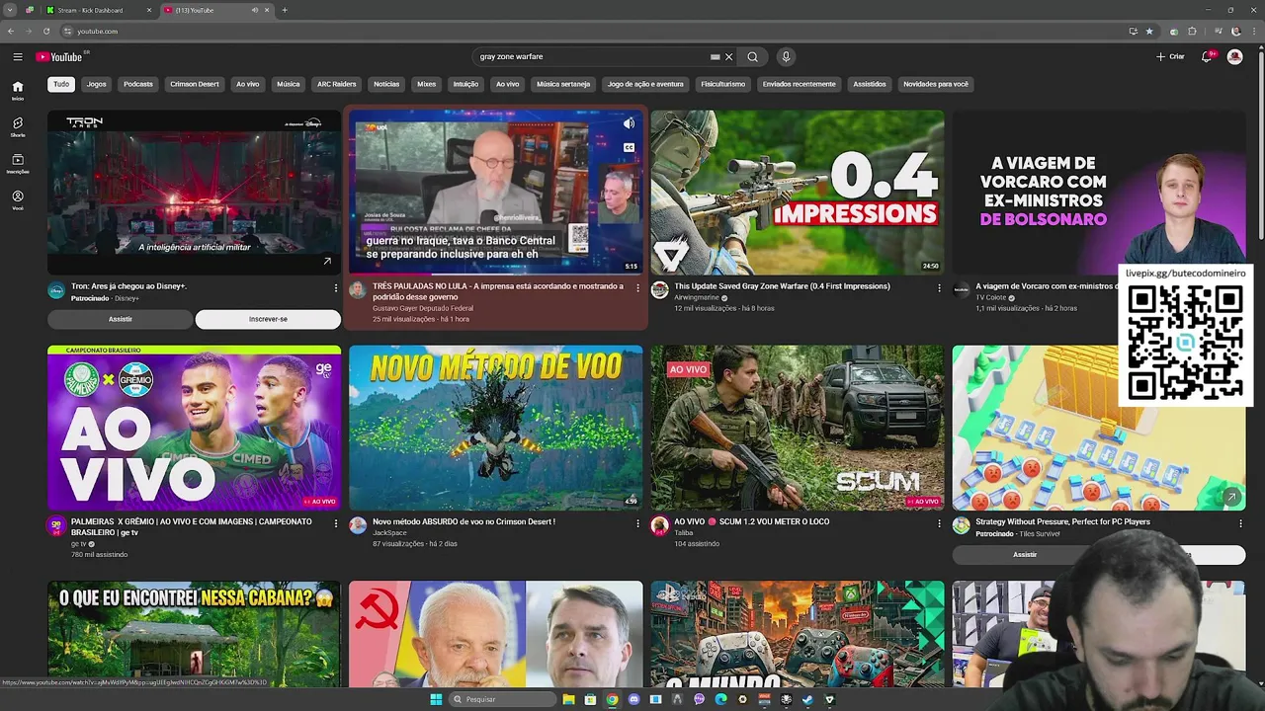1265x711 pixels.
Task: Open more options for Palmeiras x Grêmio video
Action: [336, 523]
